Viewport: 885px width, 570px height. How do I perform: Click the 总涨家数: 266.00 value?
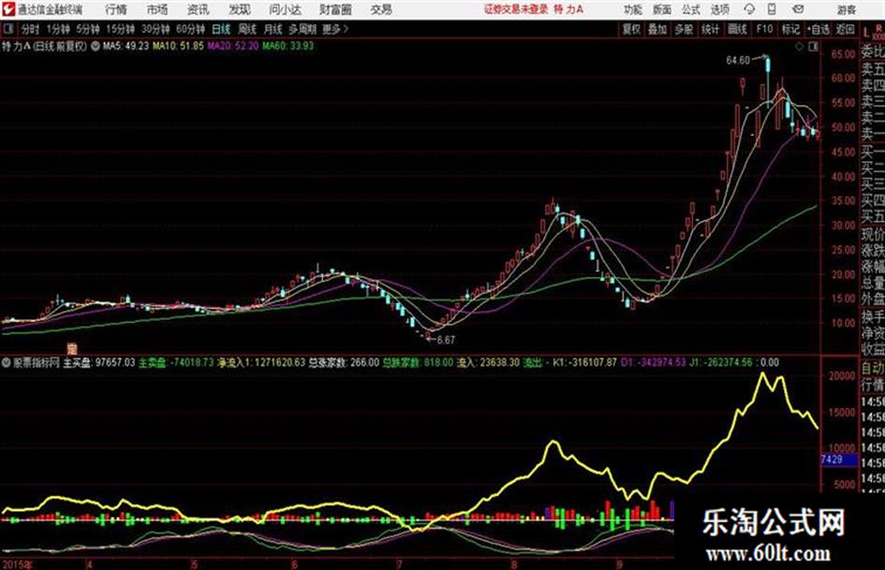coord(343,362)
